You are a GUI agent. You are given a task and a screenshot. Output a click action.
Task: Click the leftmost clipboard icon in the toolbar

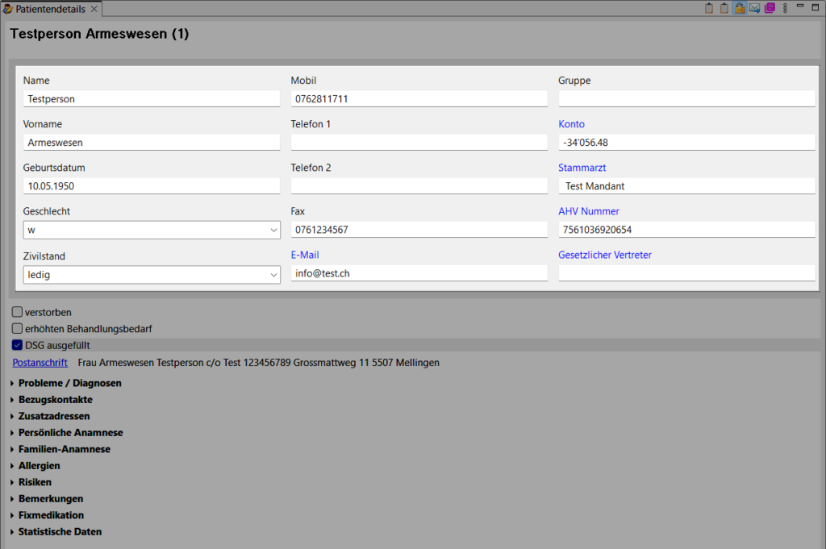point(709,8)
